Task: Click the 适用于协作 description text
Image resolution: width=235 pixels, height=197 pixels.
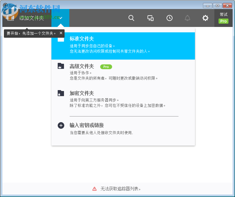Action: click(81, 73)
